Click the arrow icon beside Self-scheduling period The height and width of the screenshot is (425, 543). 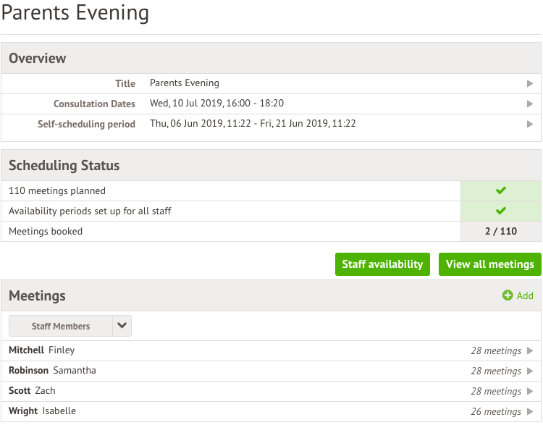click(x=530, y=125)
